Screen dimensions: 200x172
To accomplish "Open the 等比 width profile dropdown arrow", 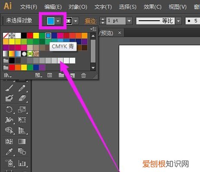I will pyautogui.click(x=178, y=21).
